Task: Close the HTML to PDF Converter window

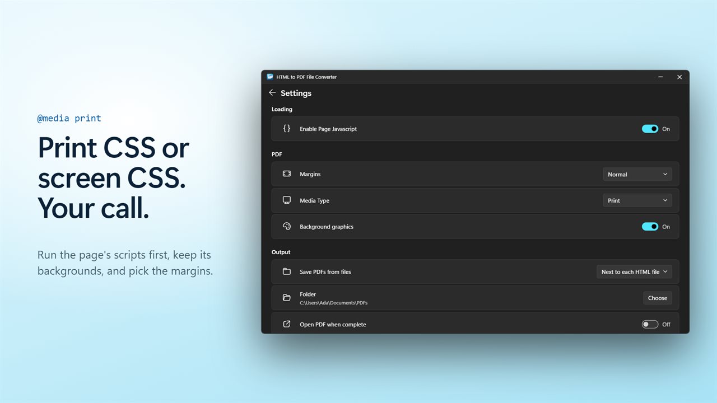Action: pyautogui.click(x=679, y=77)
